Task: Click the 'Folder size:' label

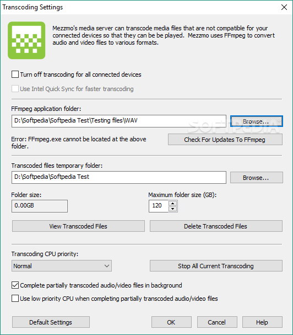Action: 26,195
